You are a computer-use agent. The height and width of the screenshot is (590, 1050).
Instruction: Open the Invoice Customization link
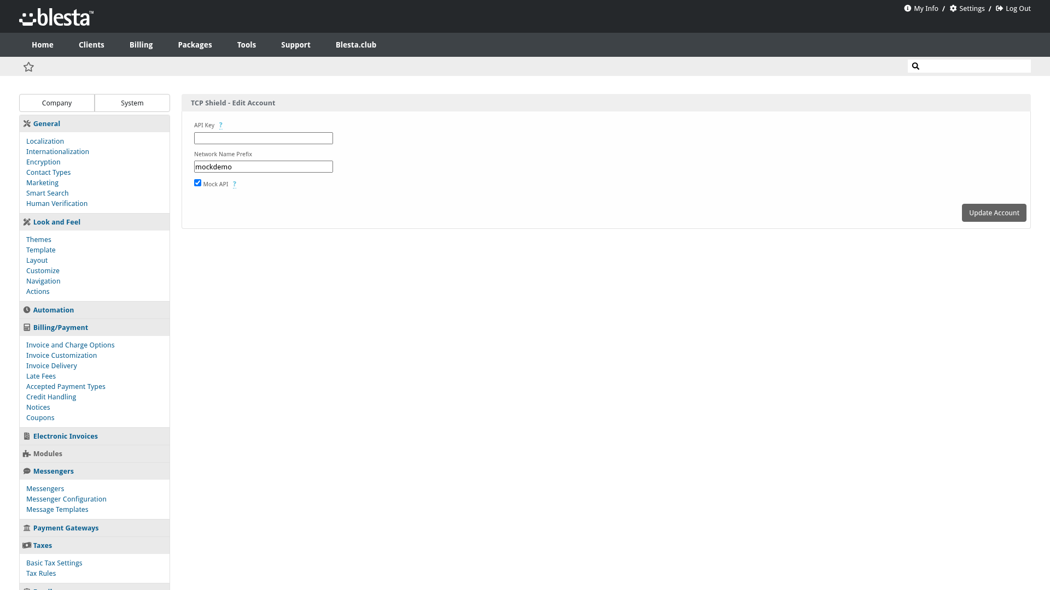(61, 355)
